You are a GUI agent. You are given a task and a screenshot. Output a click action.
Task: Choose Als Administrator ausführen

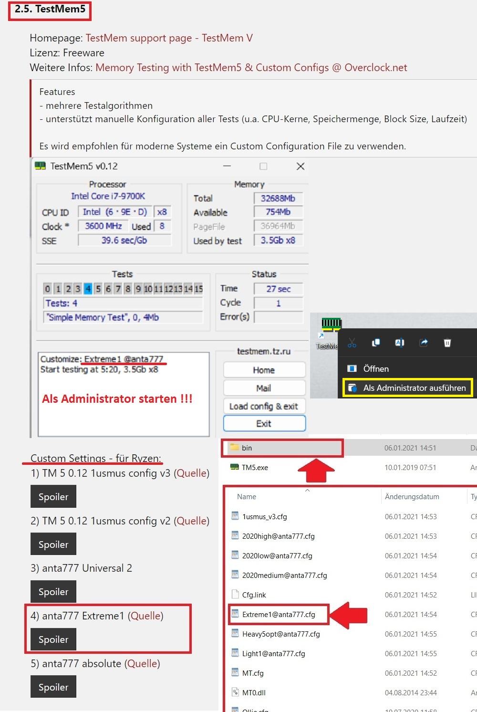[408, 388]
